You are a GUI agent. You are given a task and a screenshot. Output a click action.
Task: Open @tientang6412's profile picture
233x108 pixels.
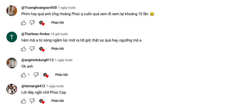[x=12, y=89]
